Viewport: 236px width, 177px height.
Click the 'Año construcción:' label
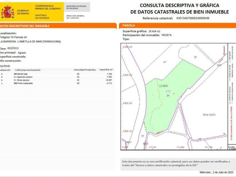pos(11,61)
